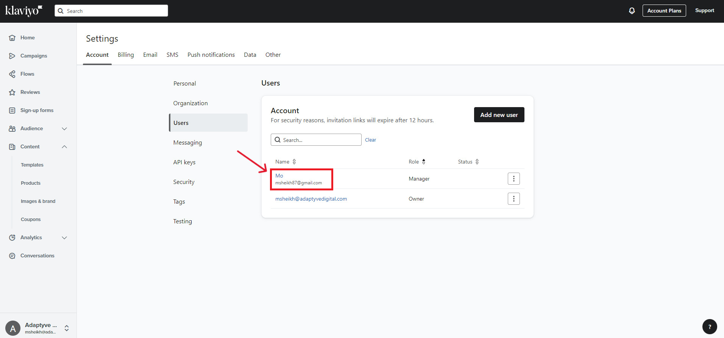Collapse the Content sidebar section
The width and height of the screenshot is (724, 338).
pyautogui.click(x=64, y=147)
